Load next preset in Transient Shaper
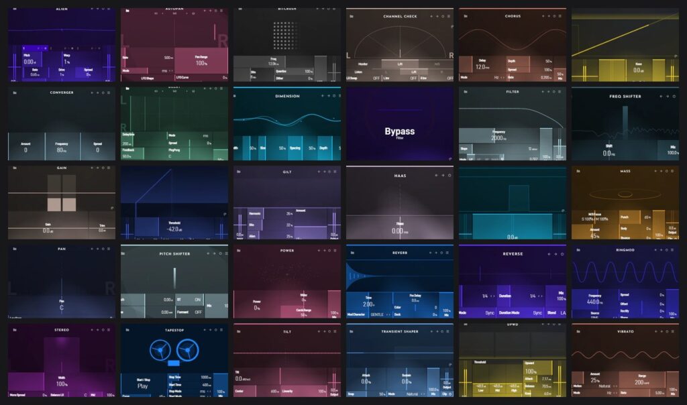The width and height of the screenshot is (687, 405). pos(437,331)
